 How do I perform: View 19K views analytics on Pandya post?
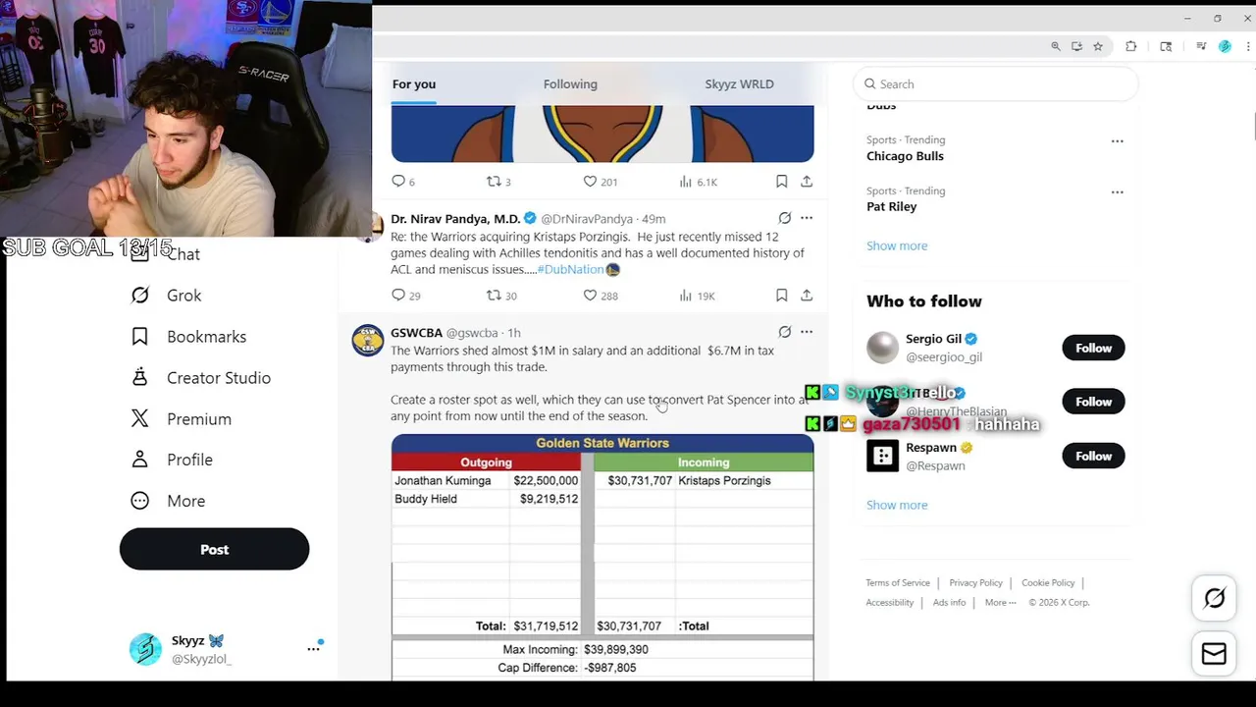point(697,296)
